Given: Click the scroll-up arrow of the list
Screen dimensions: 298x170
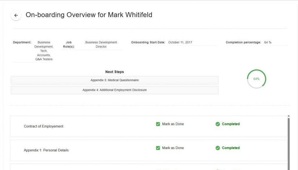Looking at the screenshot, I should click(x=288, y=116).
